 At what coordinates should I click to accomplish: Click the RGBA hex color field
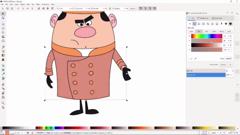(x=228, y=59)
